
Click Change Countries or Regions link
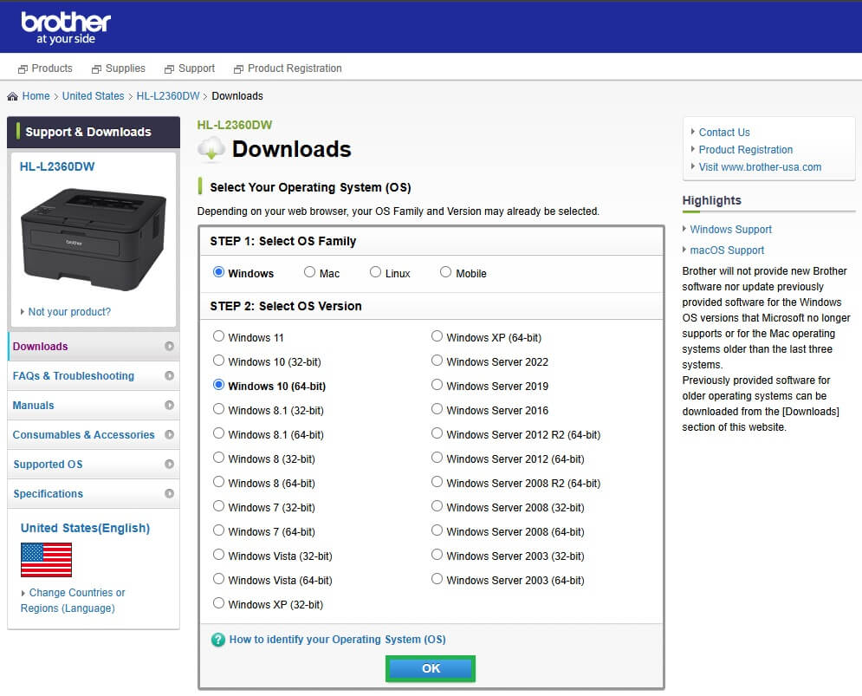coord(73,601)
